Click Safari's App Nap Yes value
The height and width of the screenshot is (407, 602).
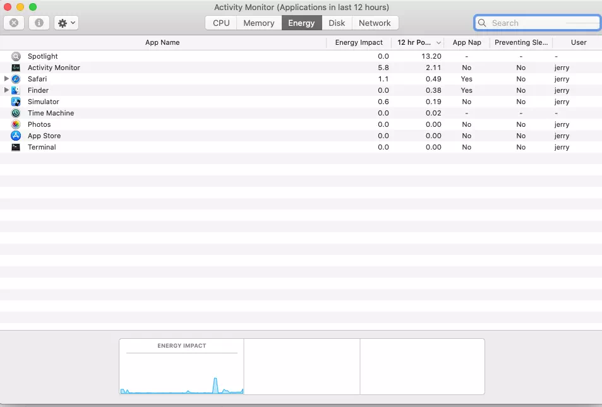[x=466, y=79]
